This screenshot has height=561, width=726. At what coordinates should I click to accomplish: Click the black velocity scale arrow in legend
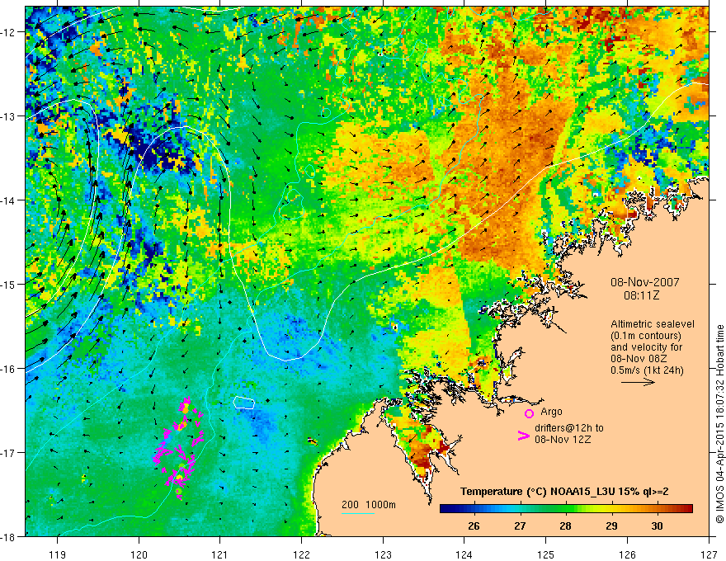pyautogui.click(x=638, y=382)
